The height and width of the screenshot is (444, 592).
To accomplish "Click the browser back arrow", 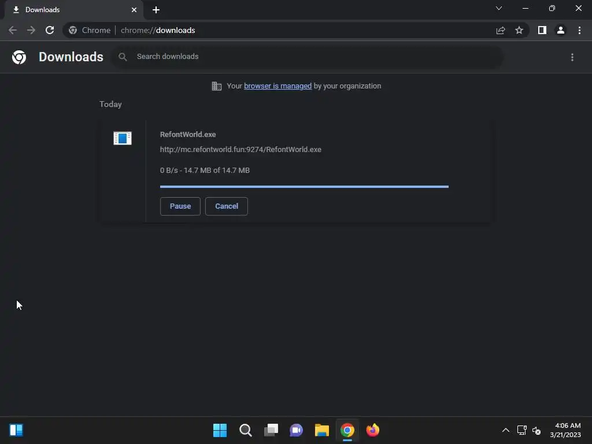I will point(13,30).
